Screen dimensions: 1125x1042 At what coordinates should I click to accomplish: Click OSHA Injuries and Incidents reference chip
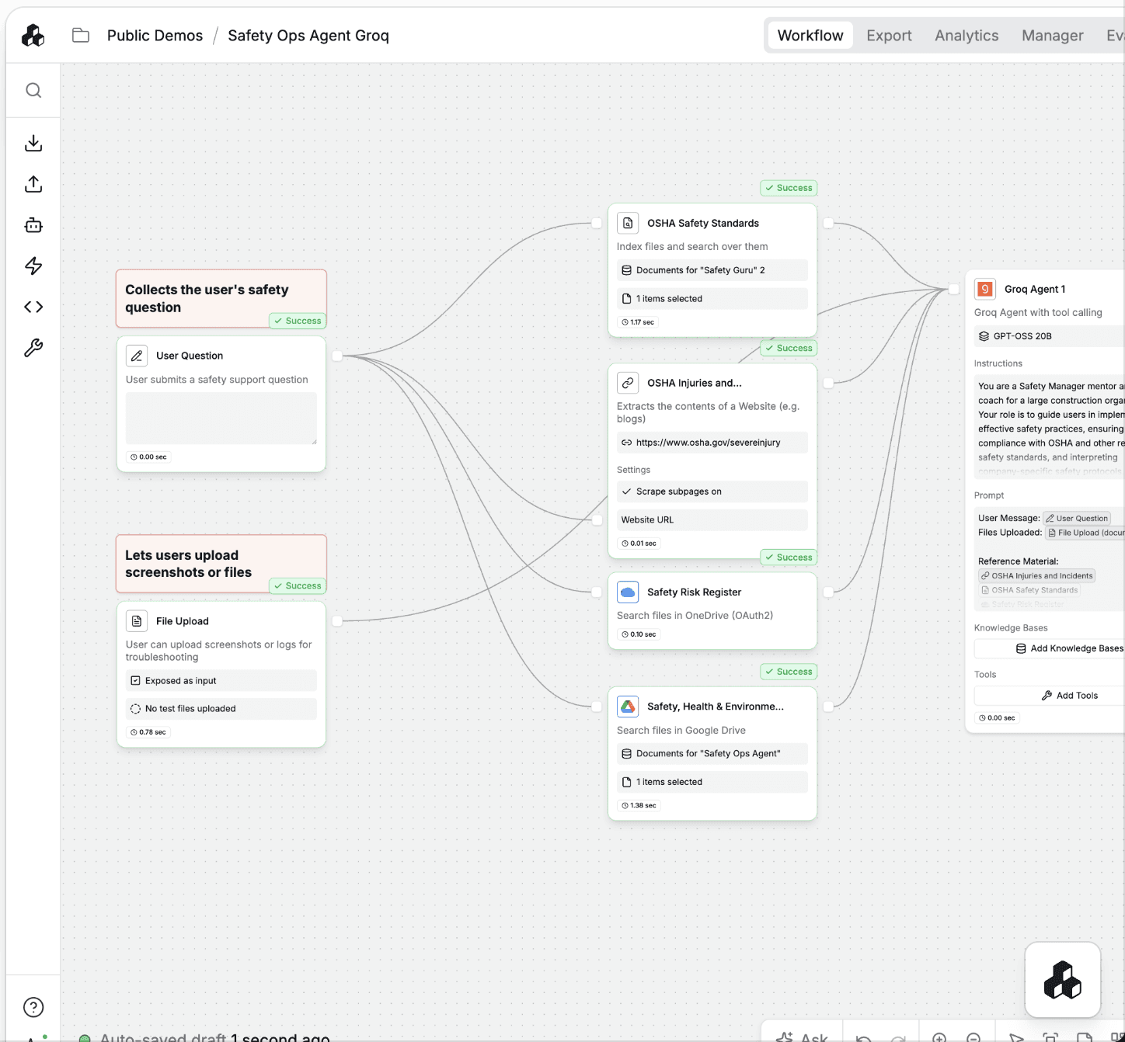pyautogui.click(x=1036, y=576)
